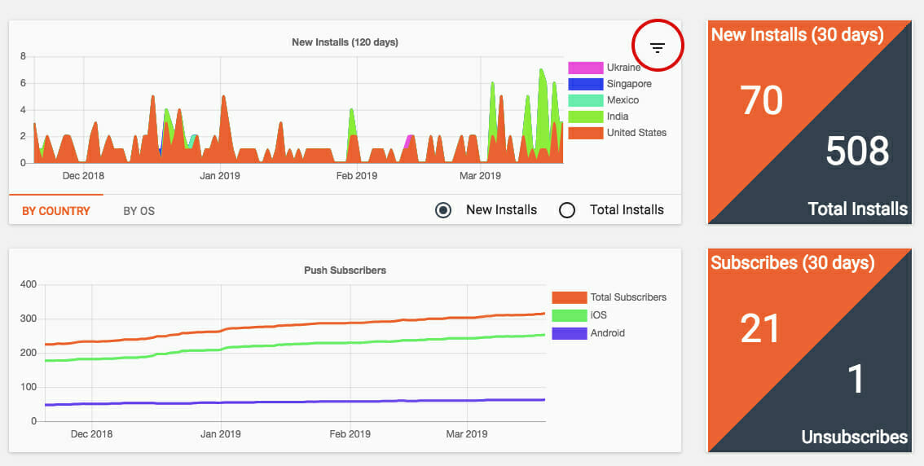Toggle Android legend color swatch
The width and height of the screenshot is (924, 466).
[x=570, y=333]
